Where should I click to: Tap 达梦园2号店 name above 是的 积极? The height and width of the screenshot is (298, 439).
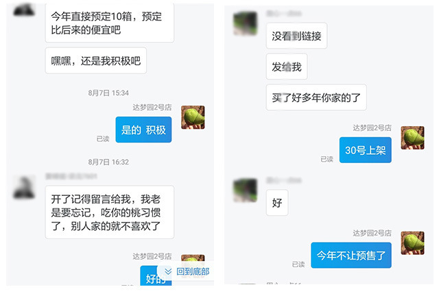152,108
